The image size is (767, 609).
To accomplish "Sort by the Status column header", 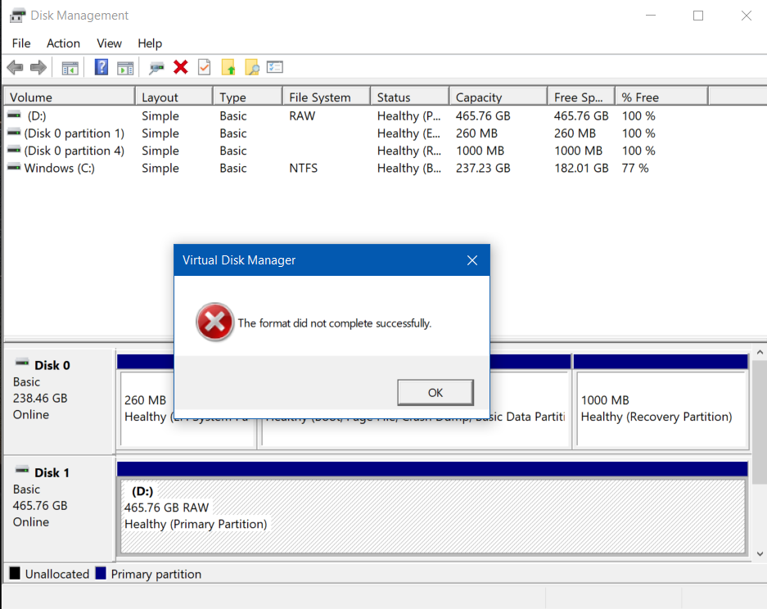I will (x=410, y=97).
